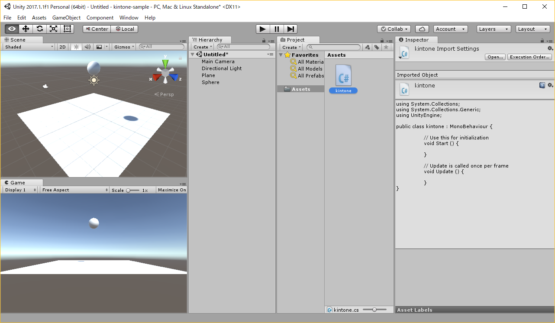This screenshot has width=555, height=323.
Task: Select the Rect transform tool
Action: [x=67, y=29]
